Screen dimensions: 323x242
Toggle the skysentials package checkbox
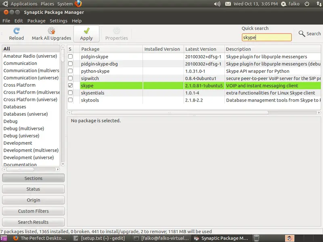[71, 93]
